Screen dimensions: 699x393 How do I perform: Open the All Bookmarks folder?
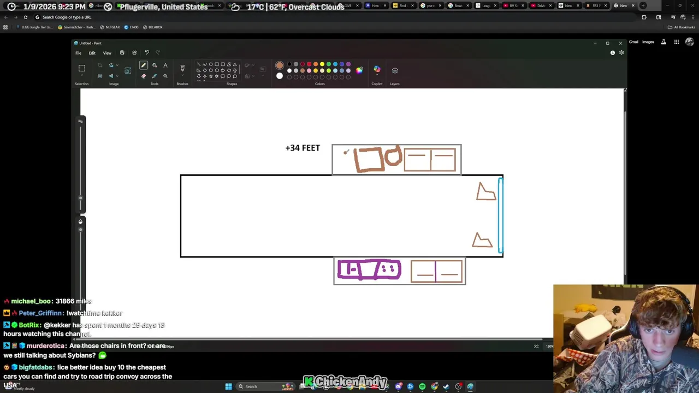[682, 27]
